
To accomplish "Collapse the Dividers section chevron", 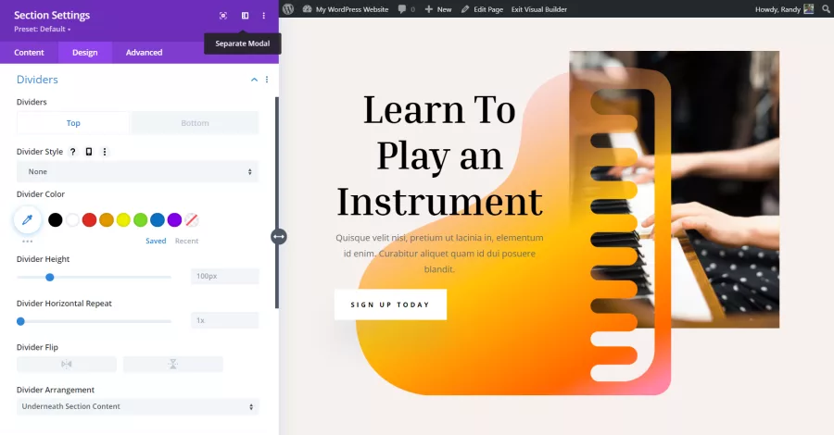I will click(254, 80).
